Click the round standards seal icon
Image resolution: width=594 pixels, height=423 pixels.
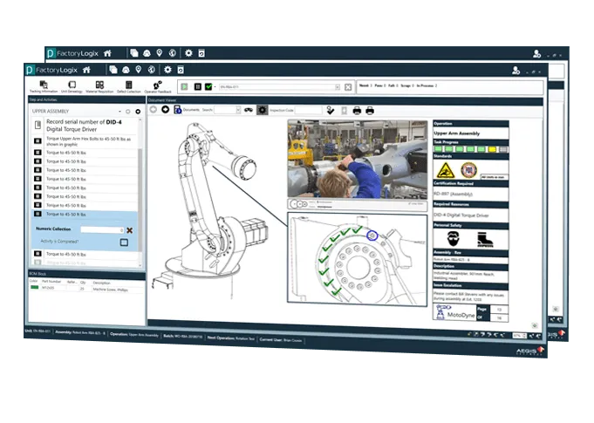(x=468, y=170)
